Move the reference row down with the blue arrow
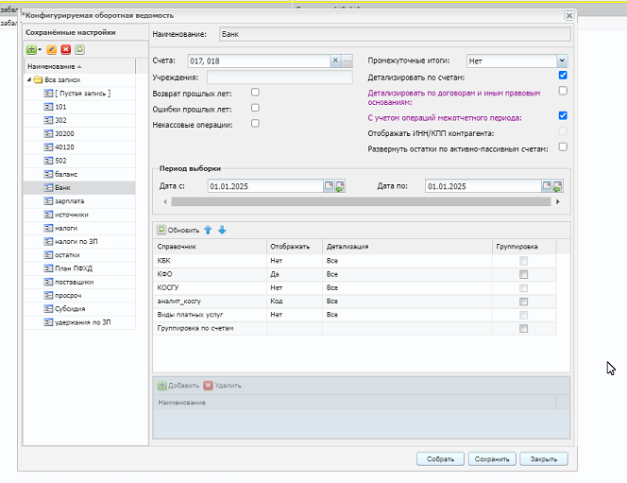 click(x=222, y=230)
